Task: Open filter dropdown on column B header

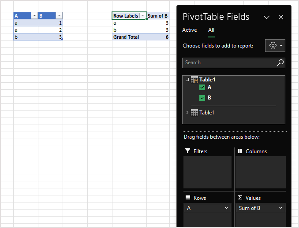Action: click(x=59, y=15)
